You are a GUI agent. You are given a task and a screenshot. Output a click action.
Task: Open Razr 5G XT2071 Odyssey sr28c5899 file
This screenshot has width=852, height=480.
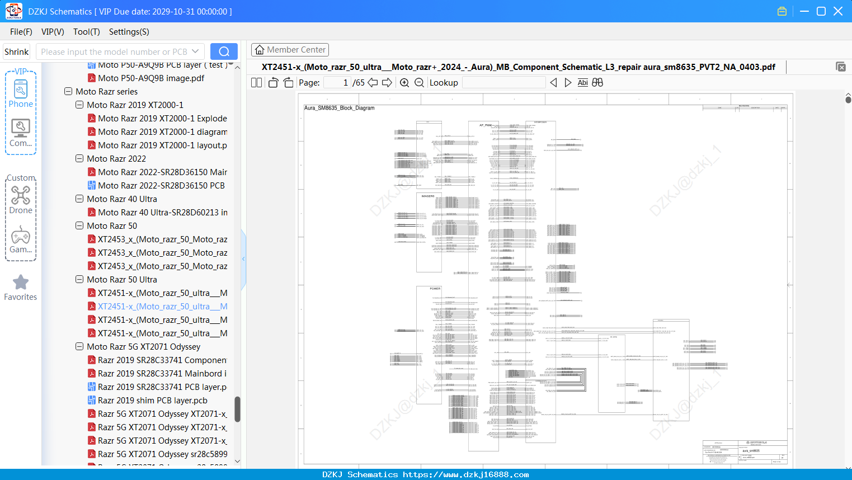pyautogui.click(x=162, y=454)
